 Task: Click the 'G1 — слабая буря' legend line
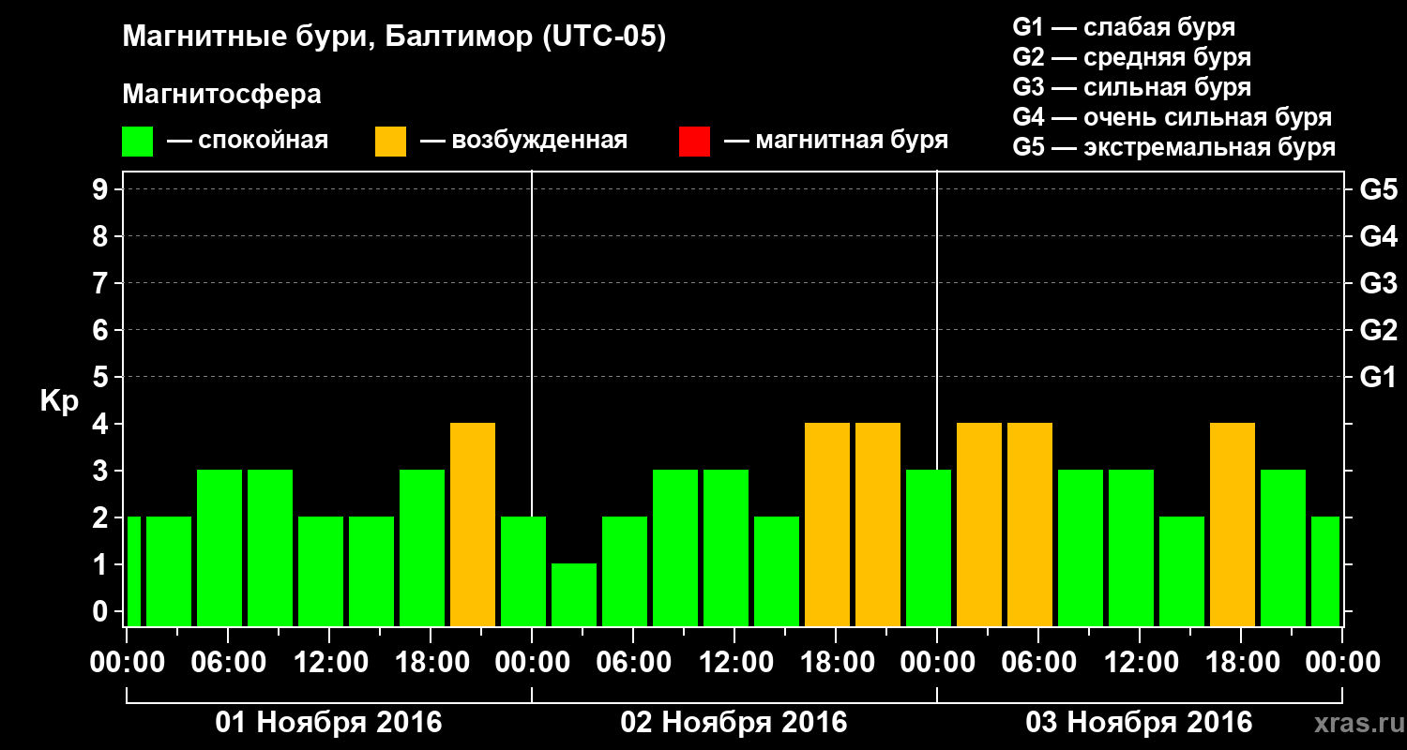1124,27
